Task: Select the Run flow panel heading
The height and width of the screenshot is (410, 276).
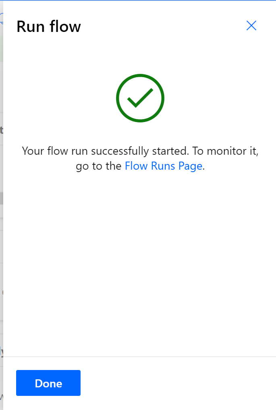Action: point(49,26)
